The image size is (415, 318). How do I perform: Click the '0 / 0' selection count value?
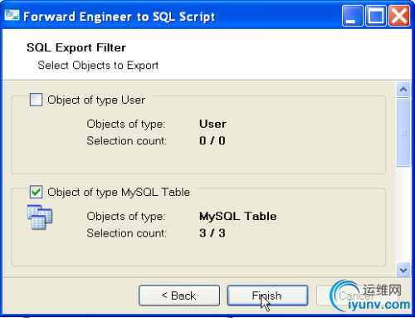click(x=212, y=140)
